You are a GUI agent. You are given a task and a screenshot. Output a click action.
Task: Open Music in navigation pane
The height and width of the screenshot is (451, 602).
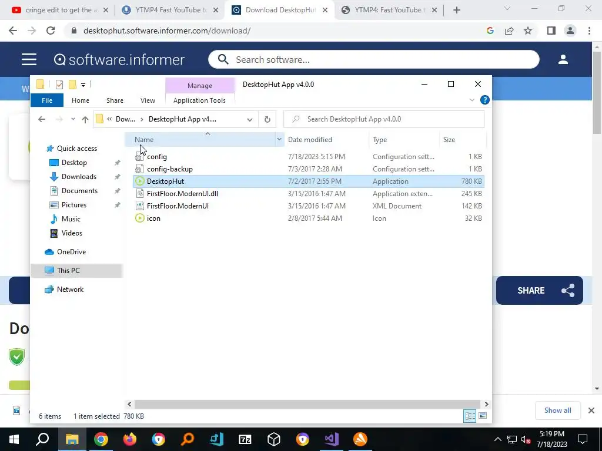71,219
